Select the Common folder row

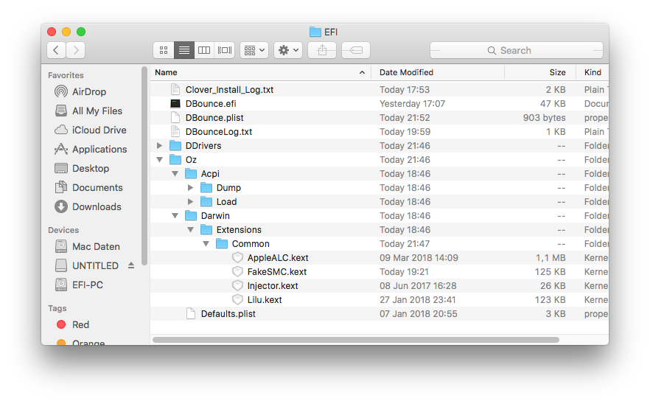coord(380,244)
